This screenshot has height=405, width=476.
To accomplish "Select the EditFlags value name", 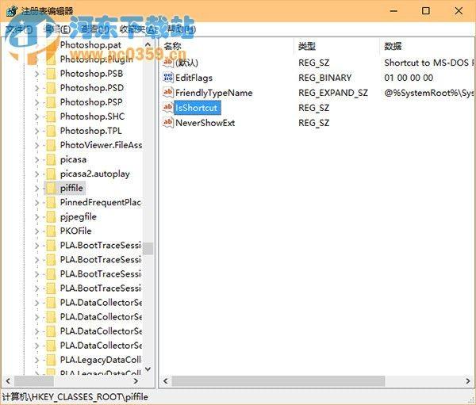I will tap(194, 78).
